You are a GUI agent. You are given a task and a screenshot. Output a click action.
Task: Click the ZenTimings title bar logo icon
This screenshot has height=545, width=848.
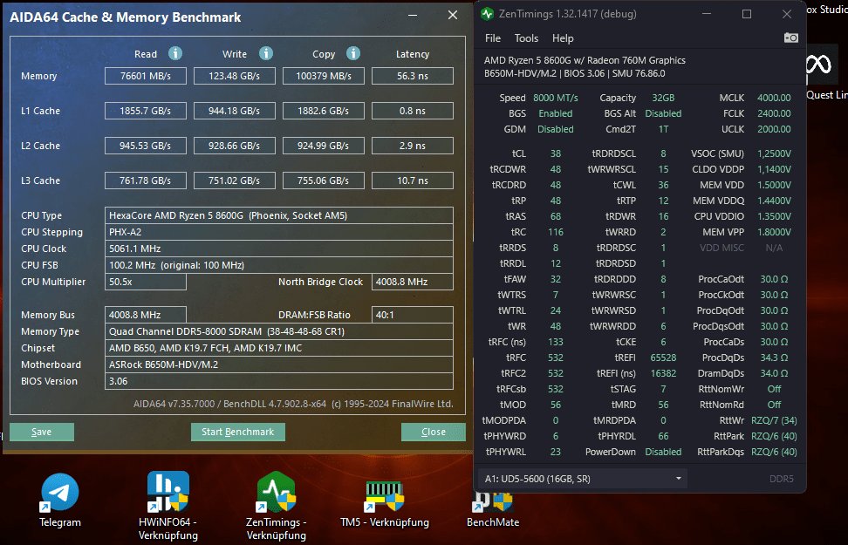[487, 14]
